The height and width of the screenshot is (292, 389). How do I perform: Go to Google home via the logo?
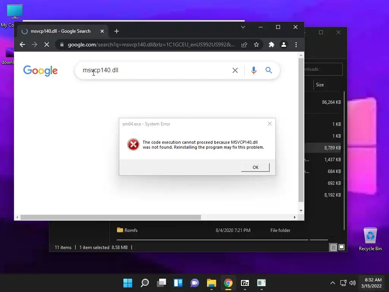point(40,71)
